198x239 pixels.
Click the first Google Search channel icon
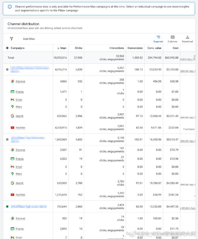coord(12,116)
